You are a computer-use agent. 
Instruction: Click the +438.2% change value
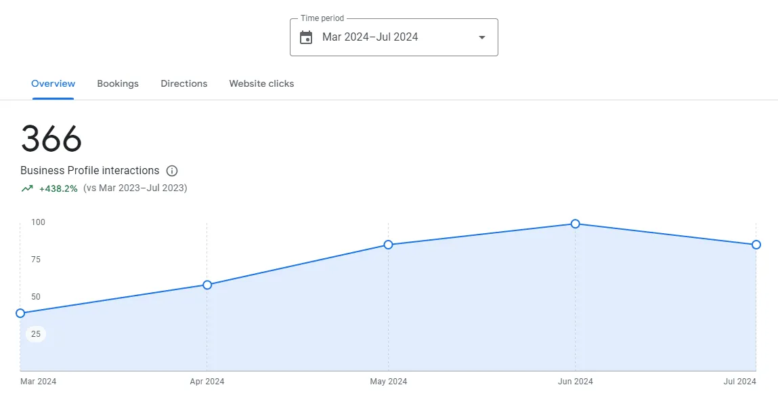[x=58, y=188]
